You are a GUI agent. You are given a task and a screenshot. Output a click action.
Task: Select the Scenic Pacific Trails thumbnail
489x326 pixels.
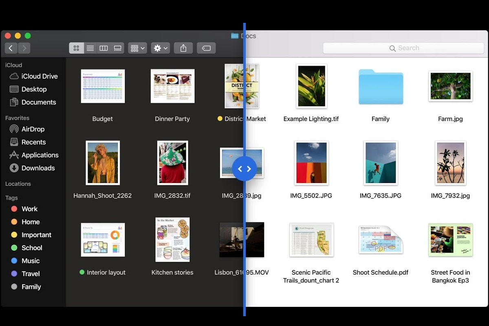311,240
